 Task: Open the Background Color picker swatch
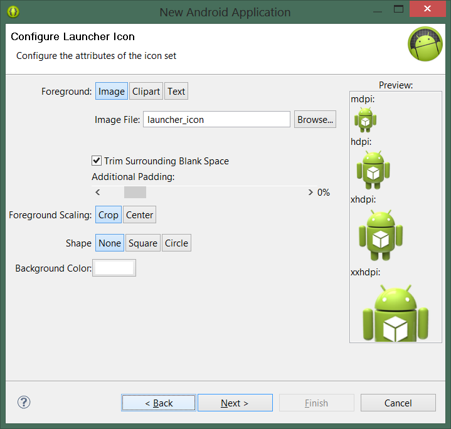pos(114,268)
